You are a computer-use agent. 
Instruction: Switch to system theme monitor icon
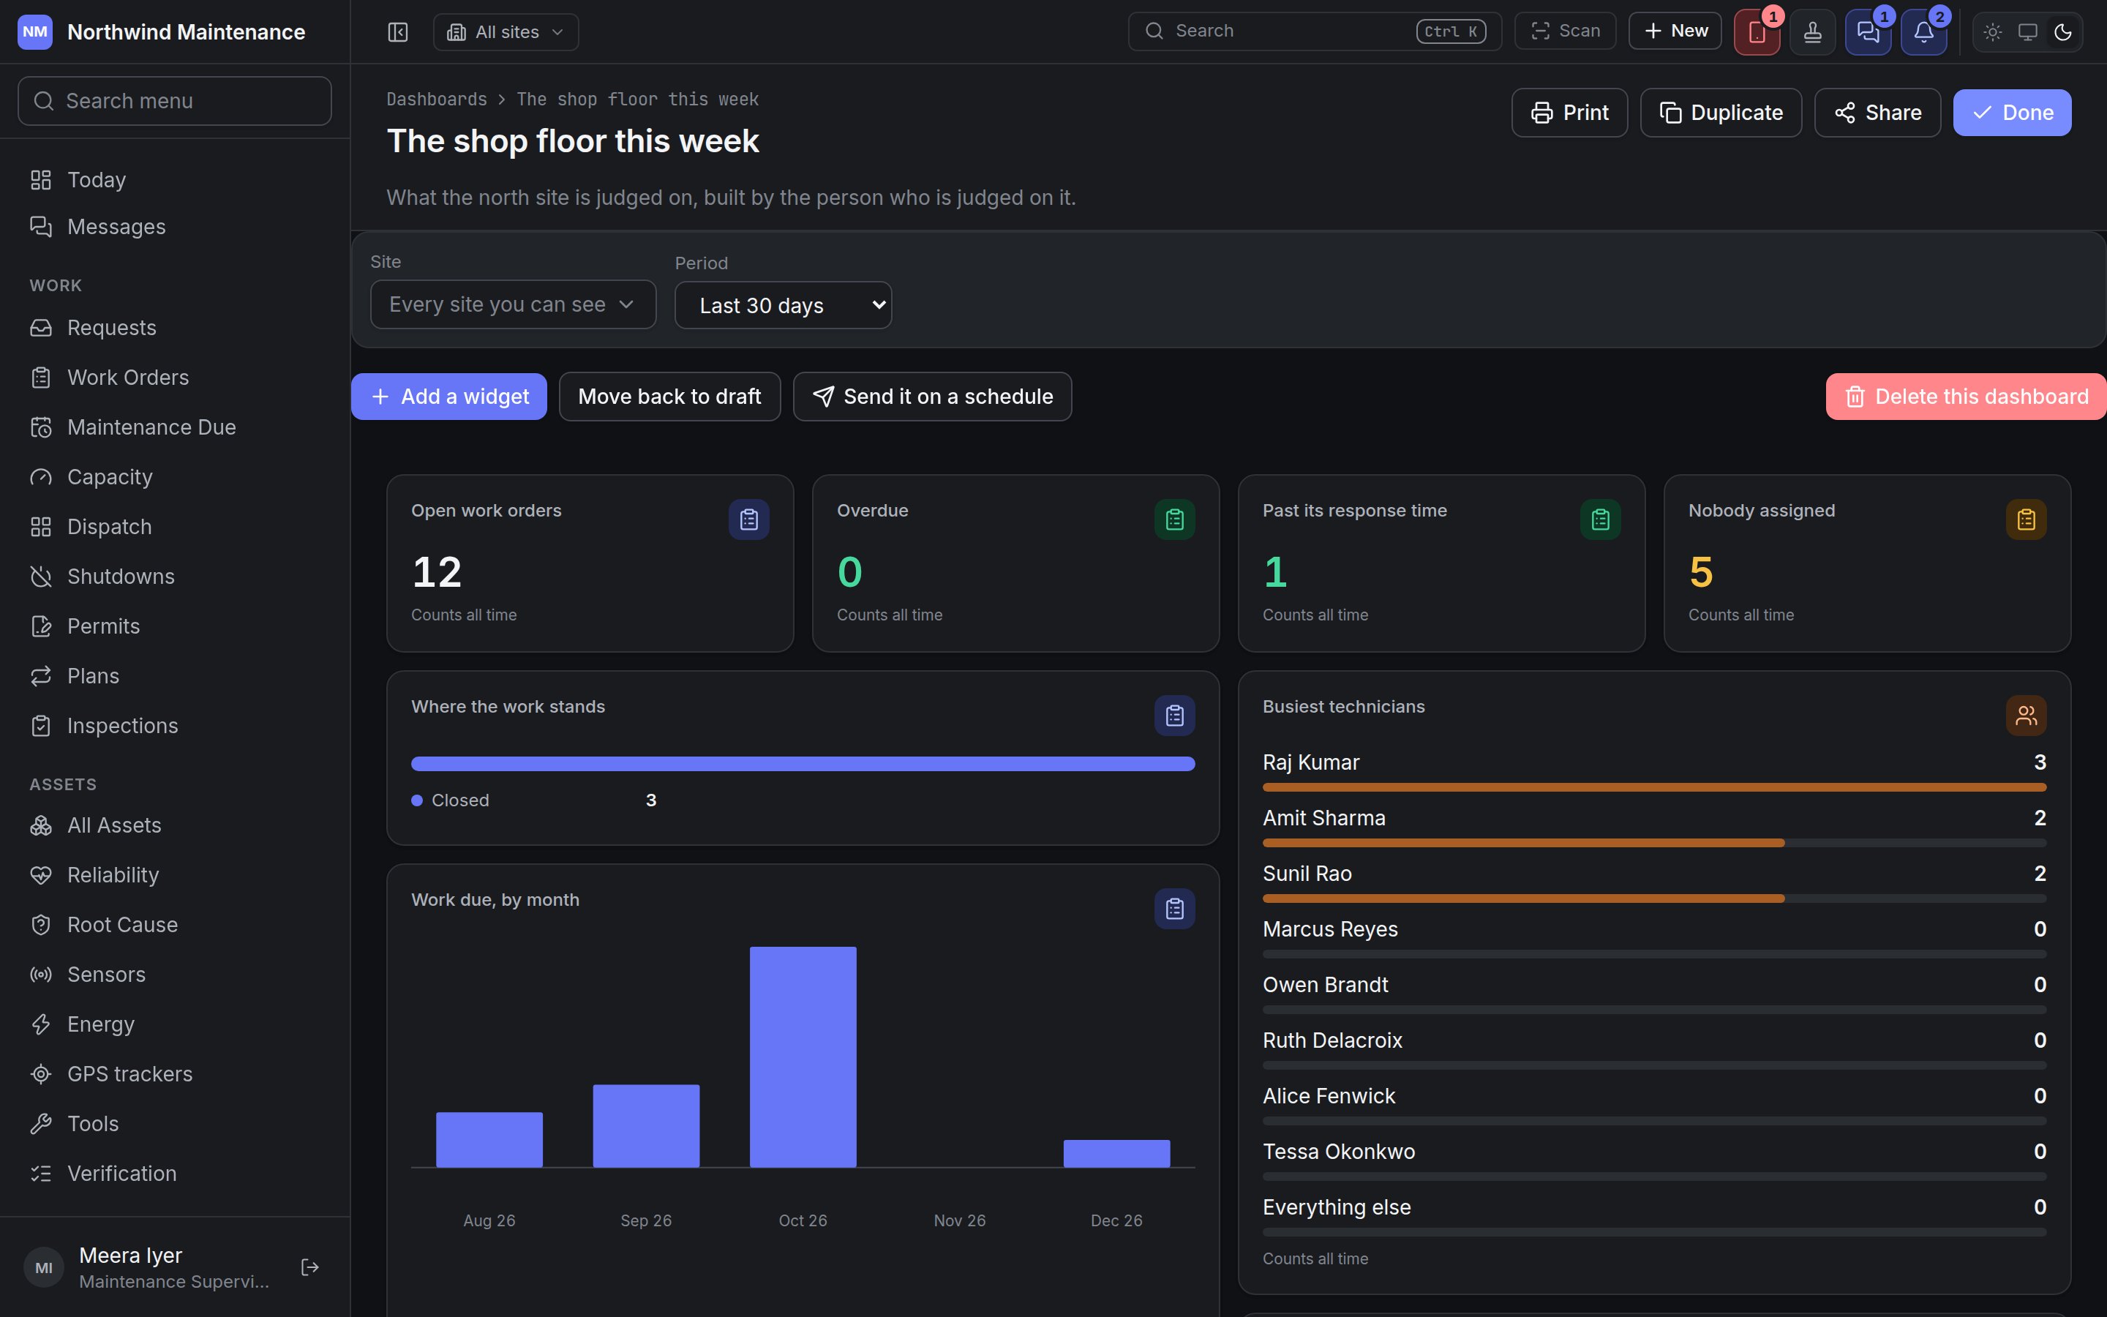[x=2027, y=32]
